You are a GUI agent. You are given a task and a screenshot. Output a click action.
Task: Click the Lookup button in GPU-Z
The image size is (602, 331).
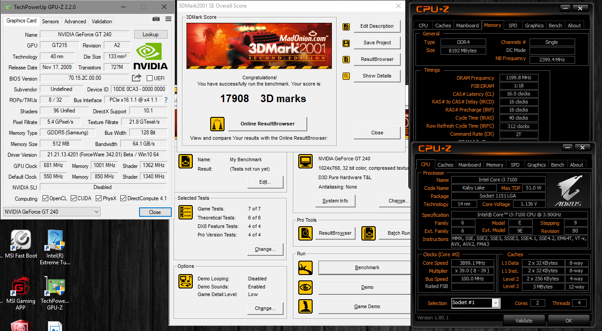tap(150, 34)
